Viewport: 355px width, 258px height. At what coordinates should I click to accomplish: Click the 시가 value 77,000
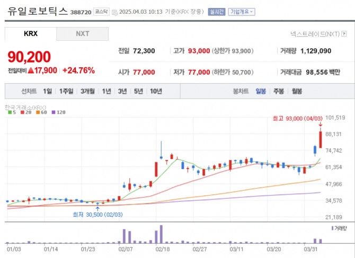pos(144,72)
